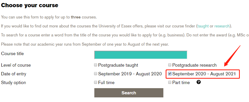The height and width of the screenshot is (102, 249).
Task: Click the Level of course label
Action: pos(16,65)
